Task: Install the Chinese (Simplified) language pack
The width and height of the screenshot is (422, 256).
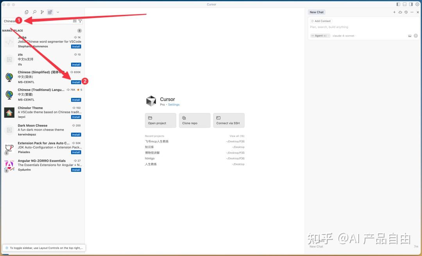Action: (76, 82)
